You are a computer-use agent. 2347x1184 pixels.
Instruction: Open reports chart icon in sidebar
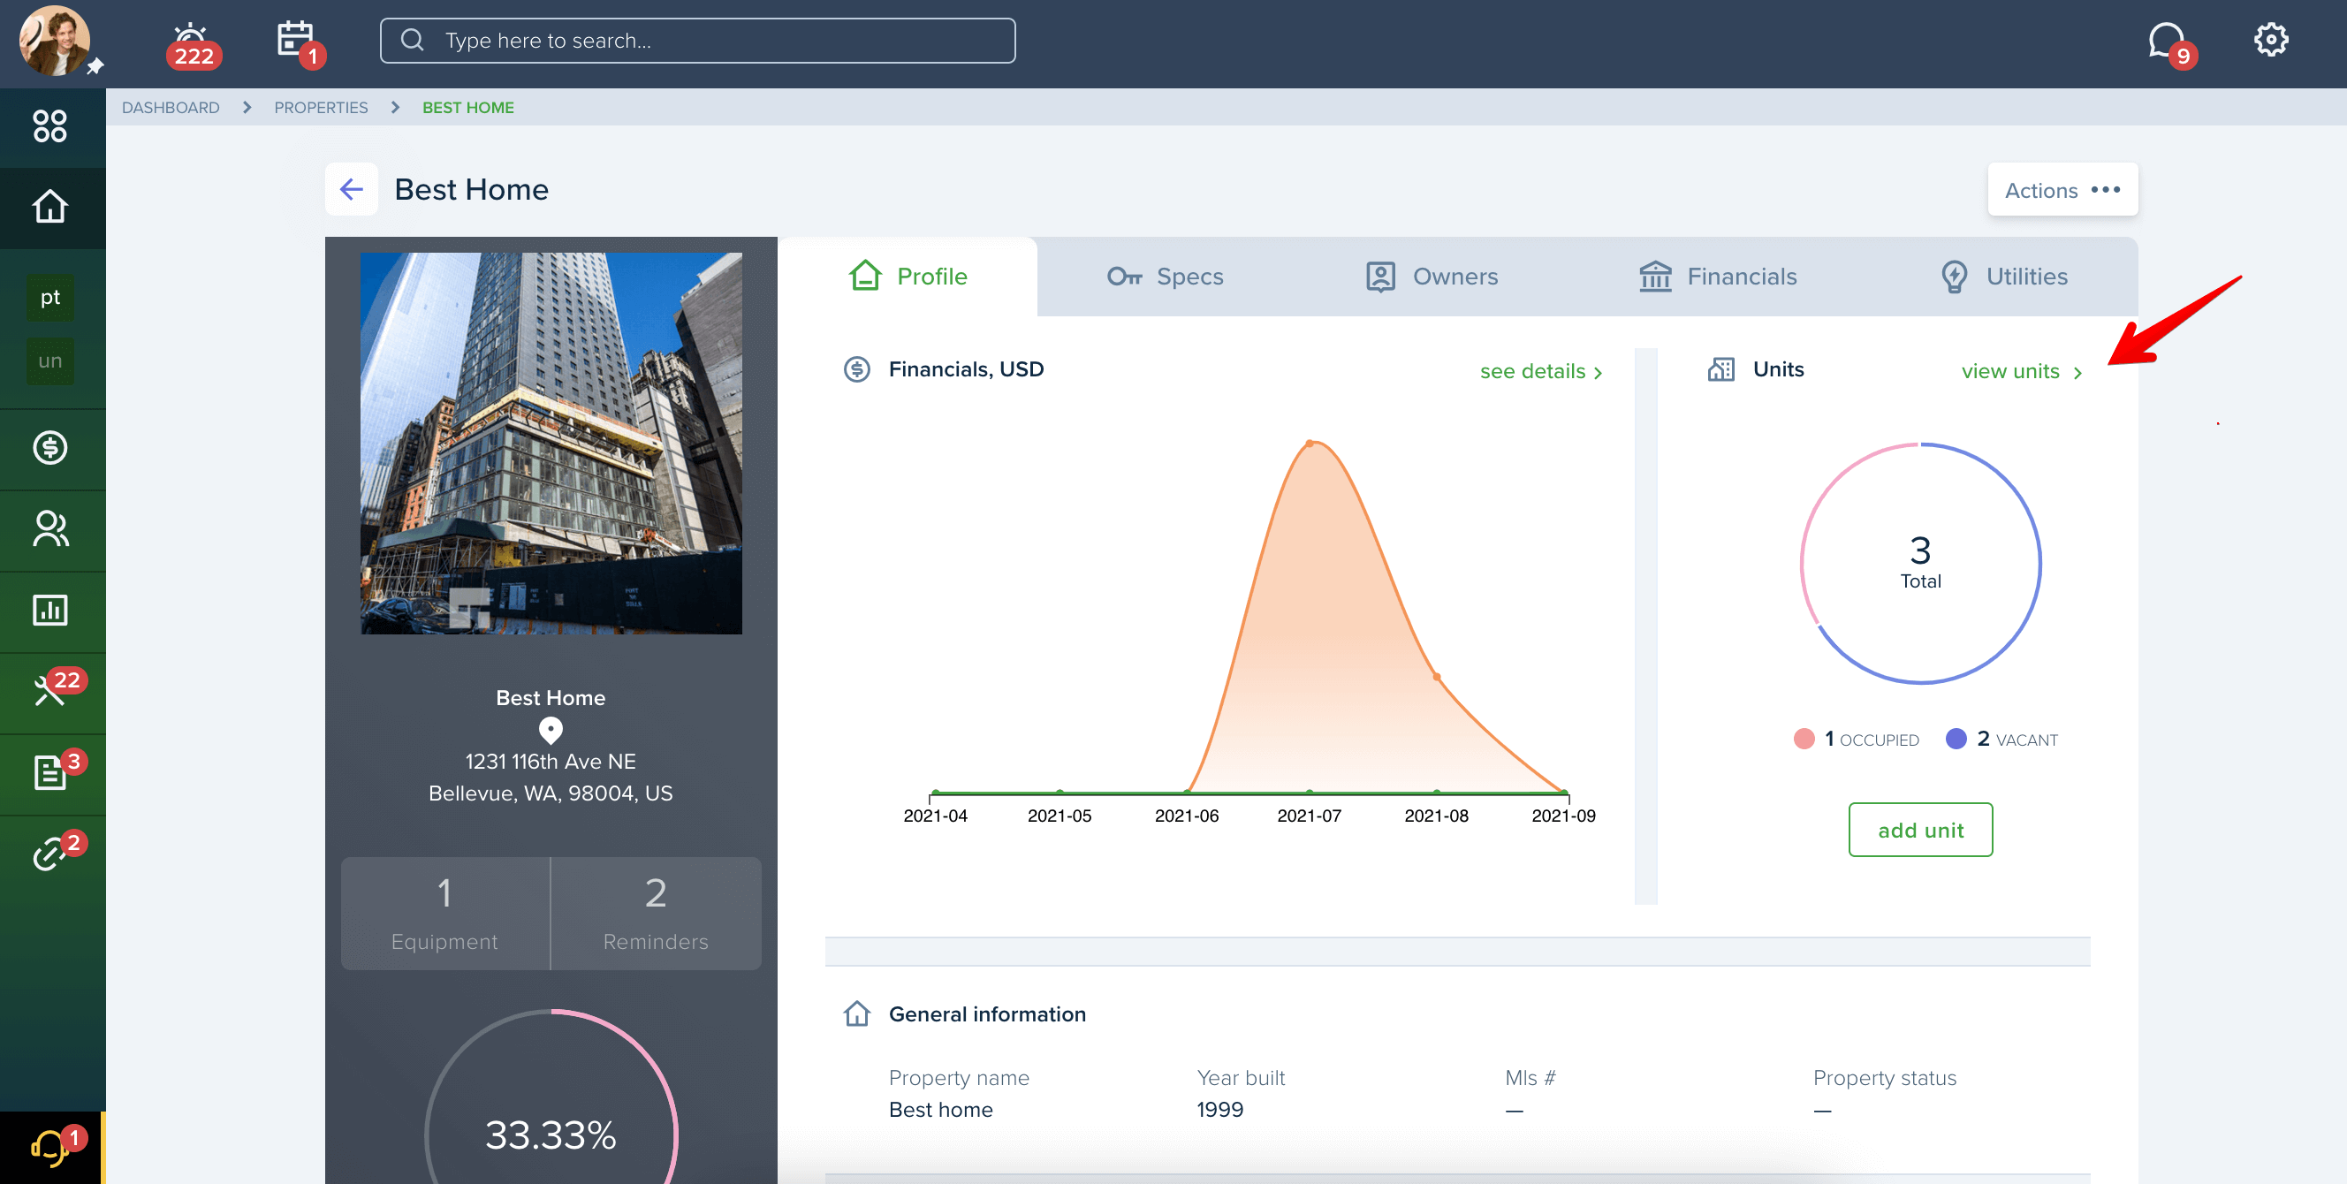[50, 611]
